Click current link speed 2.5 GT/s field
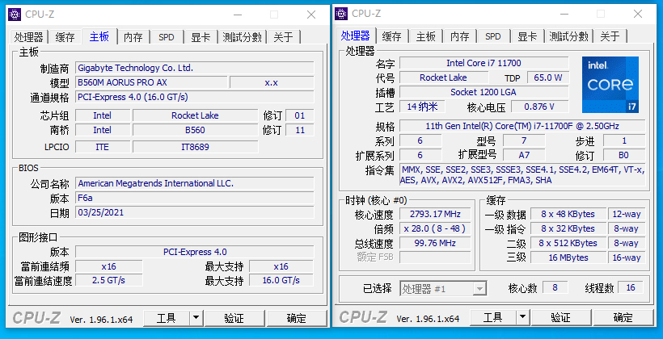663x339 pixels. point(108,280)
